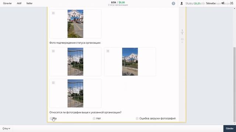The height and width of the screenshot is (132, 236).
Task: Click the fullscreen toggle icon in header
Action: pos(232,3)
